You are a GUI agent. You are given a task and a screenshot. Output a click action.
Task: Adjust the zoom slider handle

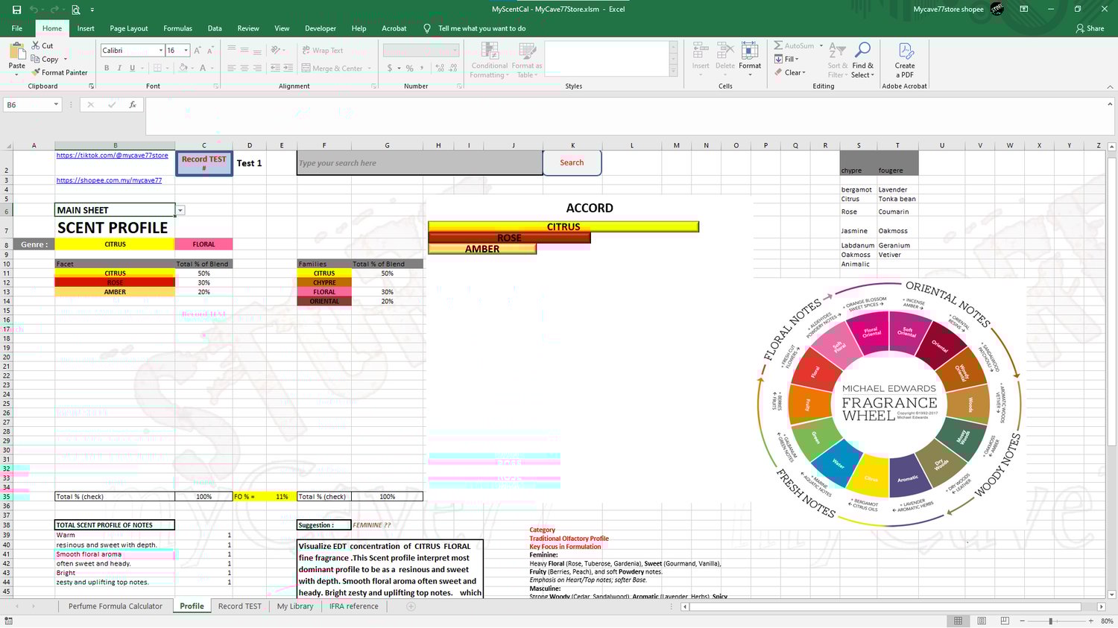tap(1050, 621)
